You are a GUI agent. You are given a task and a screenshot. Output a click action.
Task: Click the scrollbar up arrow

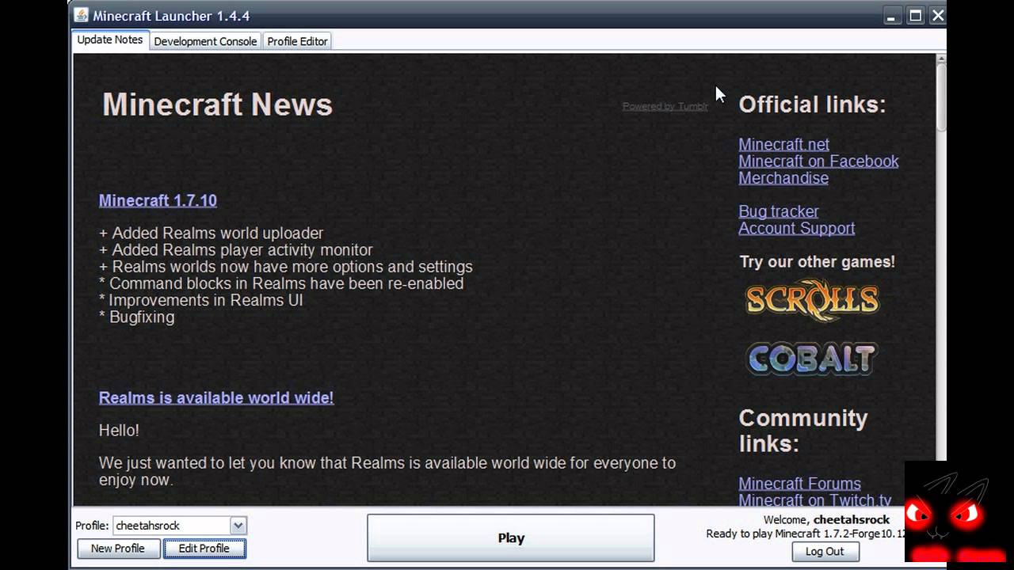(941, 59)
